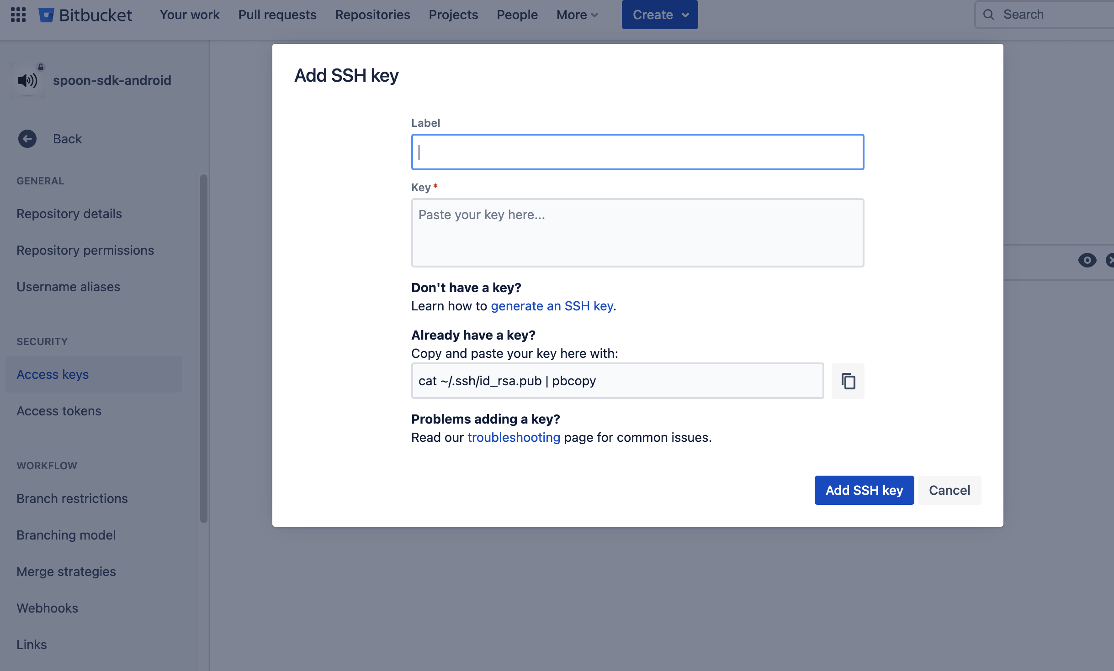The height and width of the screenshot is (671, 1114).
Task: Click the Bitbucket logo
Action: pyautogui.click(x=85, y=15)
